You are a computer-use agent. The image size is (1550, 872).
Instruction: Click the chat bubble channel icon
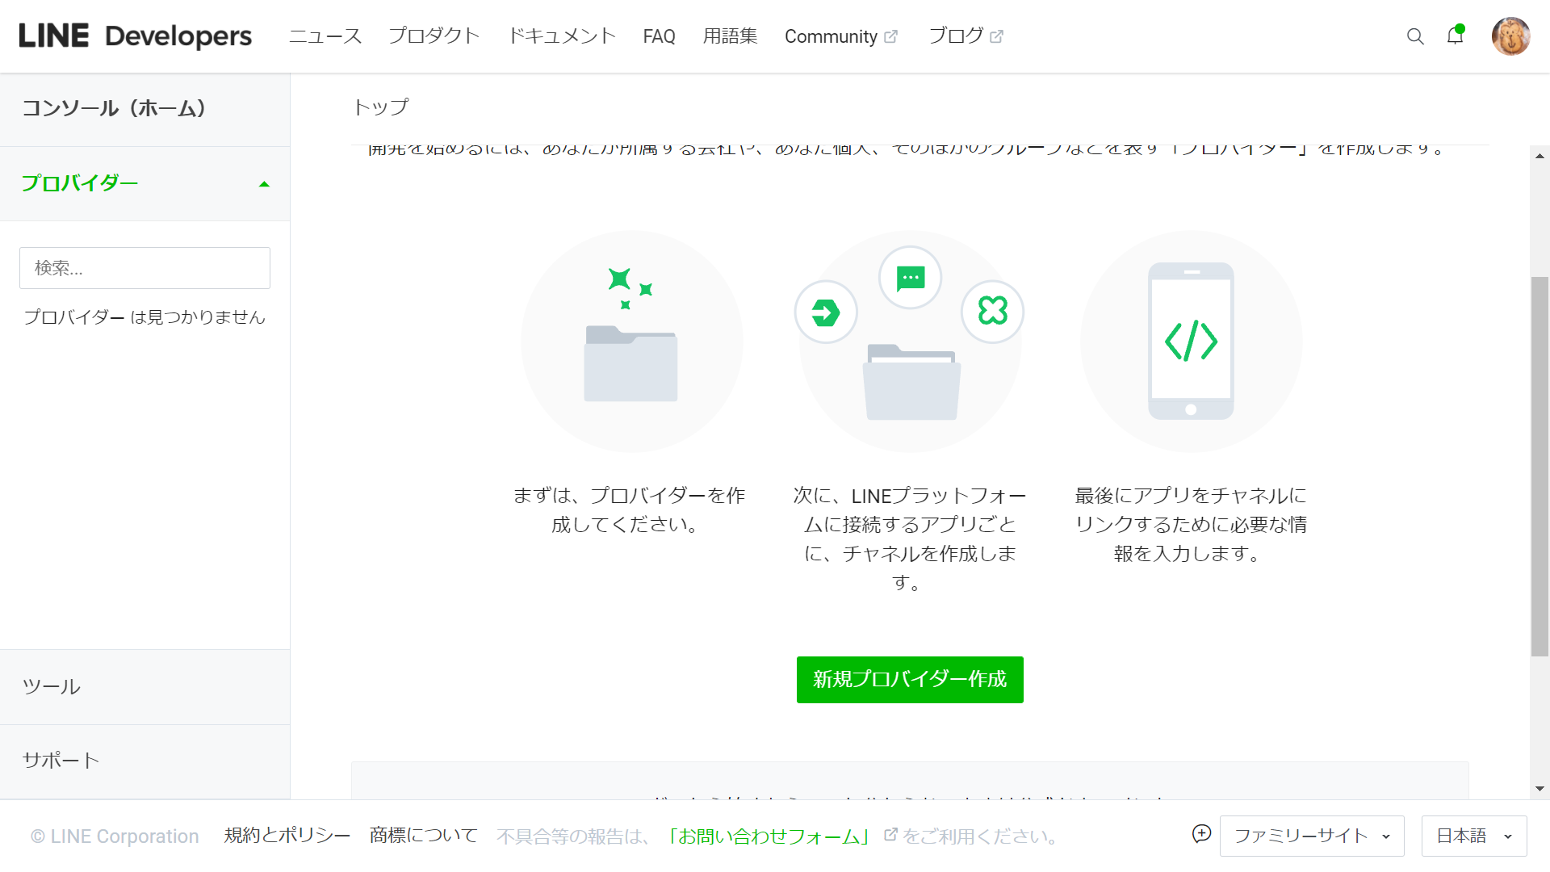click(910, 278)
